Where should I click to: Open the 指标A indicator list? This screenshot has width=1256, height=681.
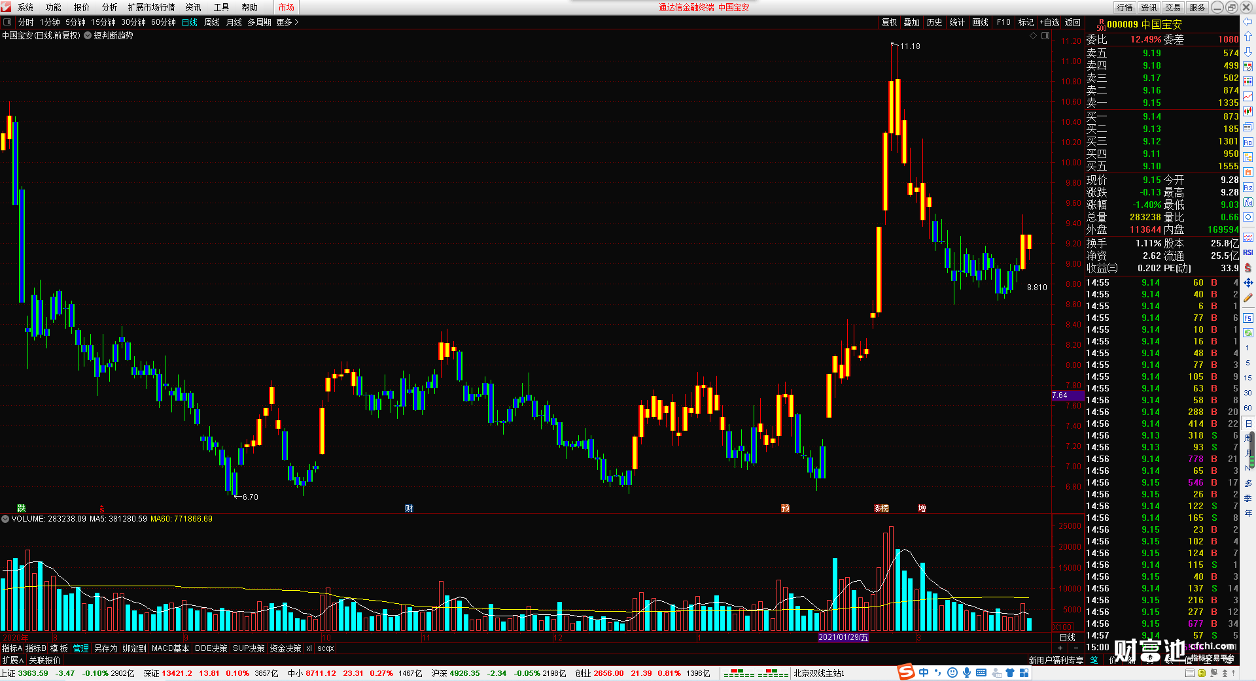coord(12,648)
